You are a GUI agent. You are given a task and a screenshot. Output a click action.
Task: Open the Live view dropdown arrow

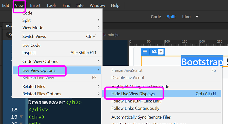click(197, 17)
